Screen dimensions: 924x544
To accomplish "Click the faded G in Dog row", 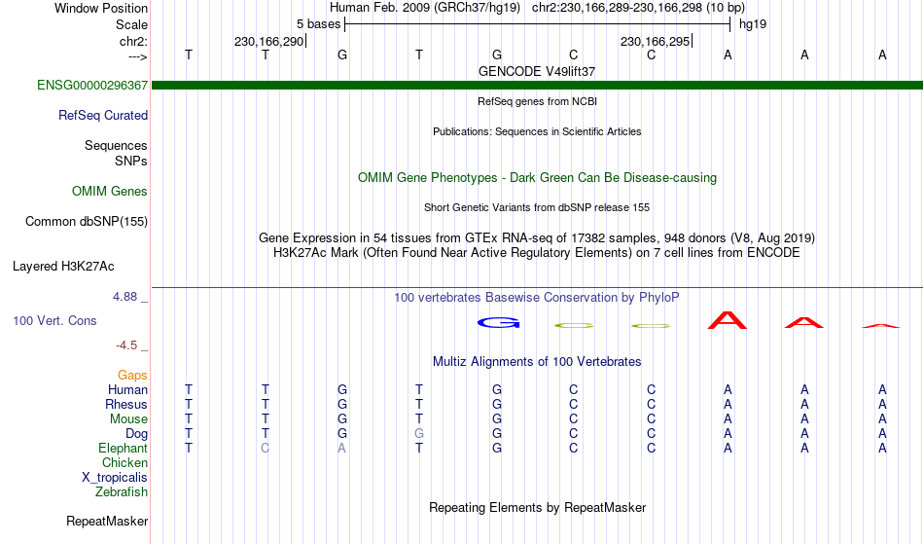I will [419, 433].
